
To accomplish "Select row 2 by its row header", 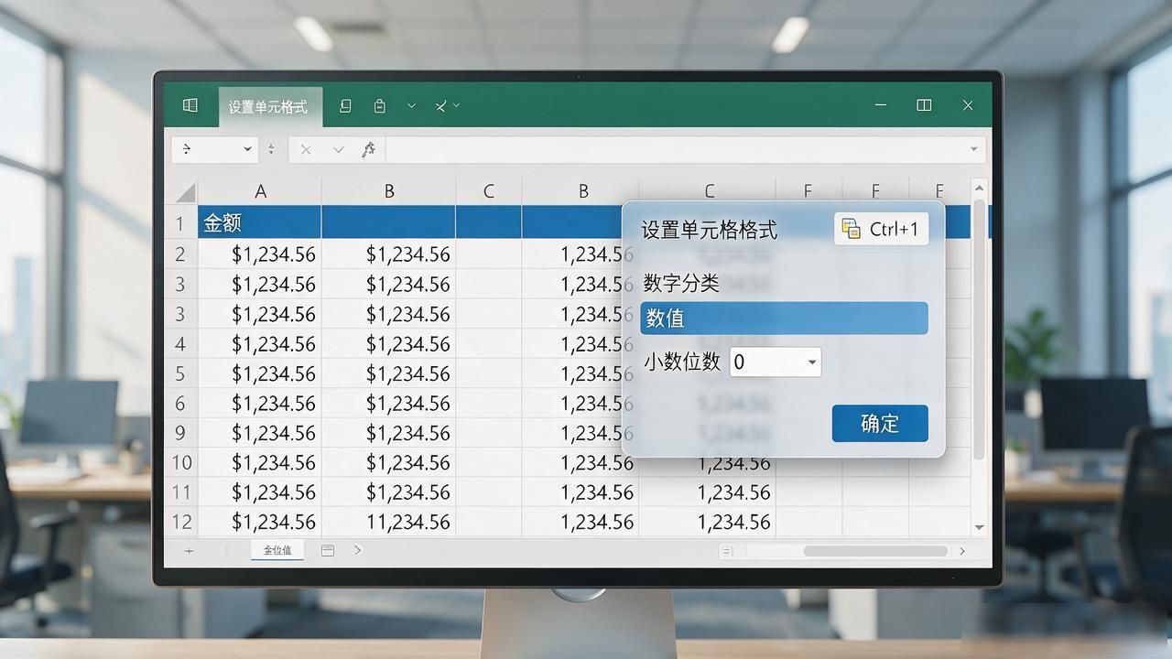I will (181, 254).
